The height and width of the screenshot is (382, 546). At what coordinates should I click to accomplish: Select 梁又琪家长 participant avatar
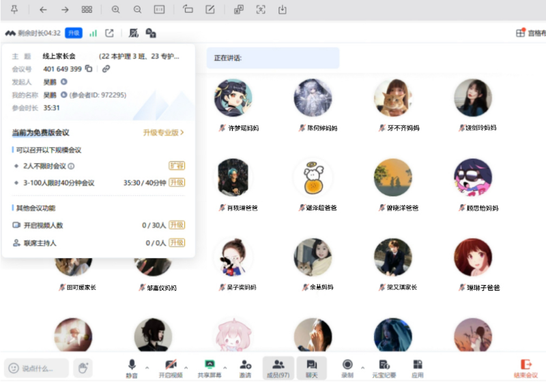[x=393, y=257]
